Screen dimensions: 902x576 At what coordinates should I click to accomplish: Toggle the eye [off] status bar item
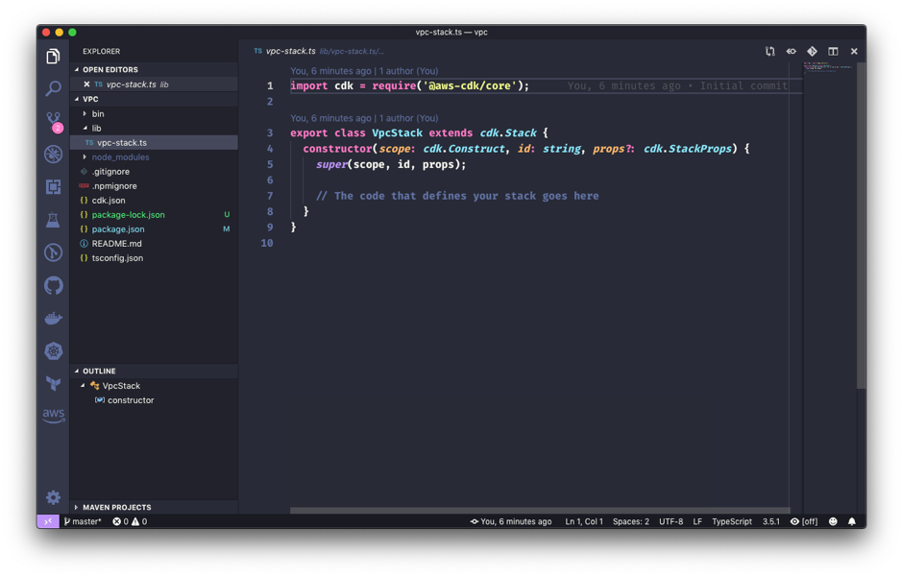(804, 521)
